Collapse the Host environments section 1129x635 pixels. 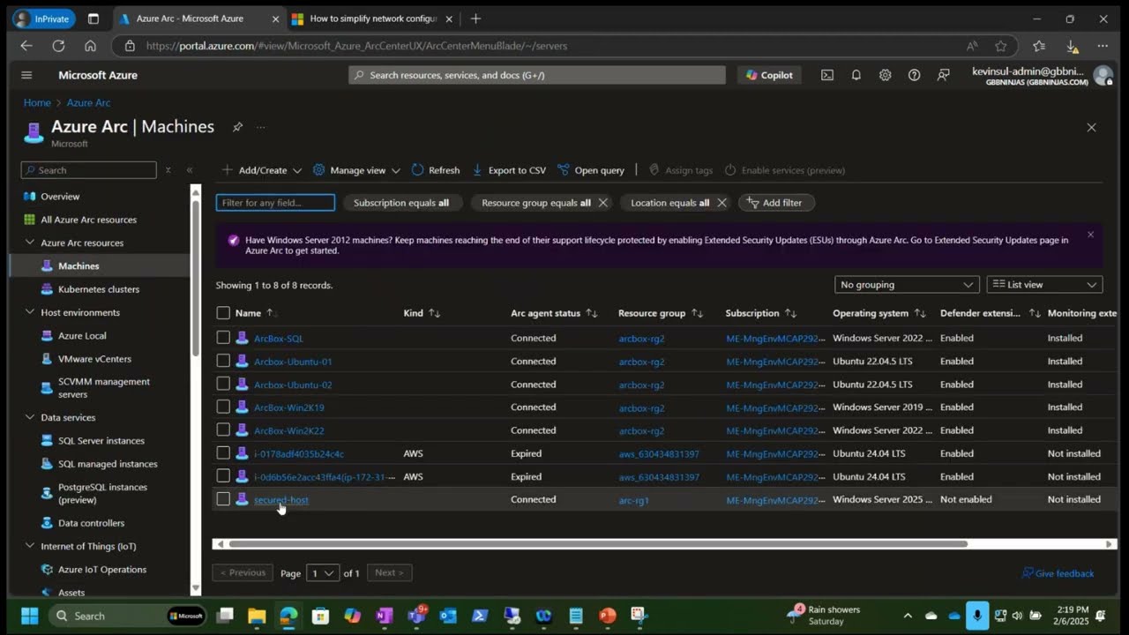coord(30,312)
